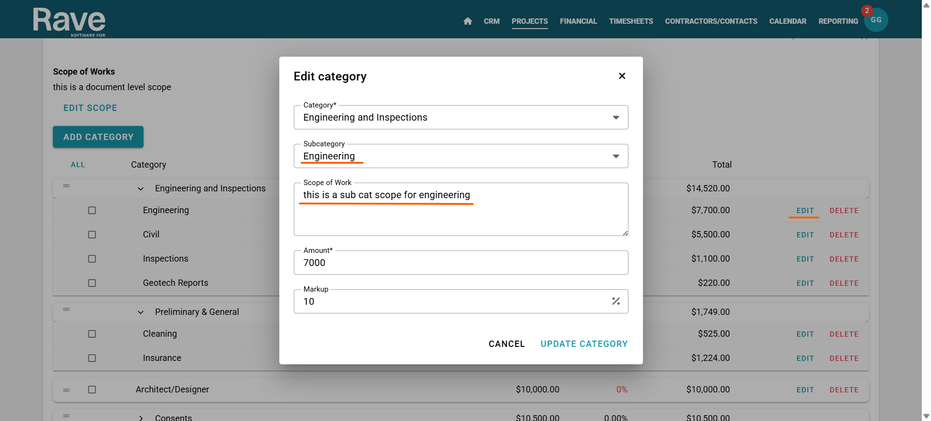
Task: Go to the Financial menu
Action: tap(578, 21)
